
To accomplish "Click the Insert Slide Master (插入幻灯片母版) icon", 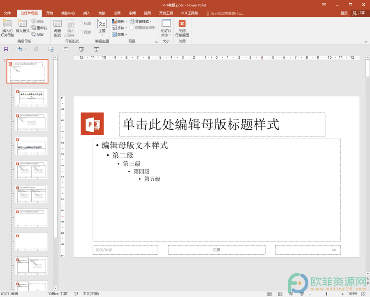I will [x=7, y=23].
